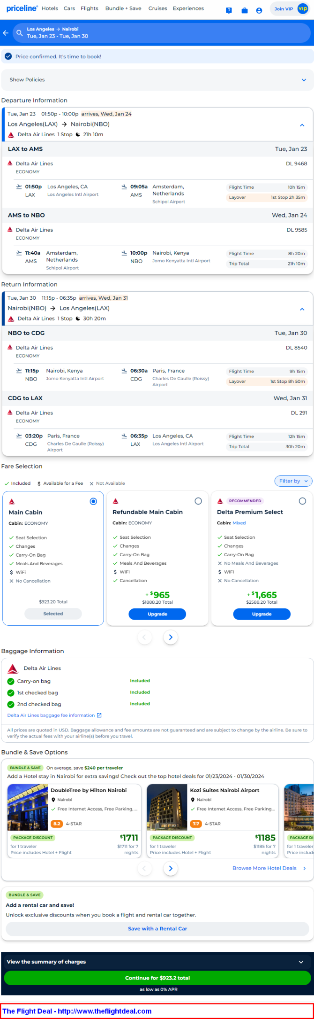Image resolution: width=314 pixels, height=1019 pixels.
Task: Click the Kozi Suites $1185 package price
Action: tap(265, 838)
